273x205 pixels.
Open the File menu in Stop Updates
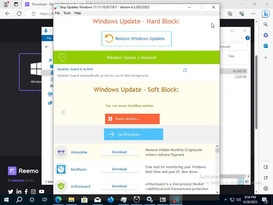tap(57, 13)
